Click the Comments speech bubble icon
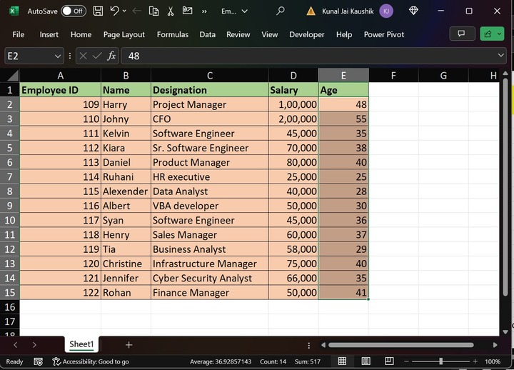The image size is (514, 370). point(462,34)
